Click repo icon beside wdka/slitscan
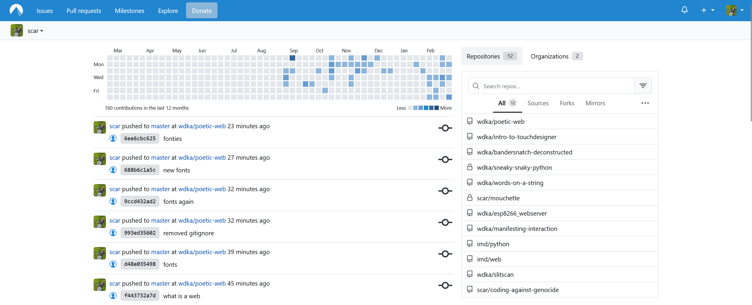This screenshot has height=305, width=752. (470, 274)
